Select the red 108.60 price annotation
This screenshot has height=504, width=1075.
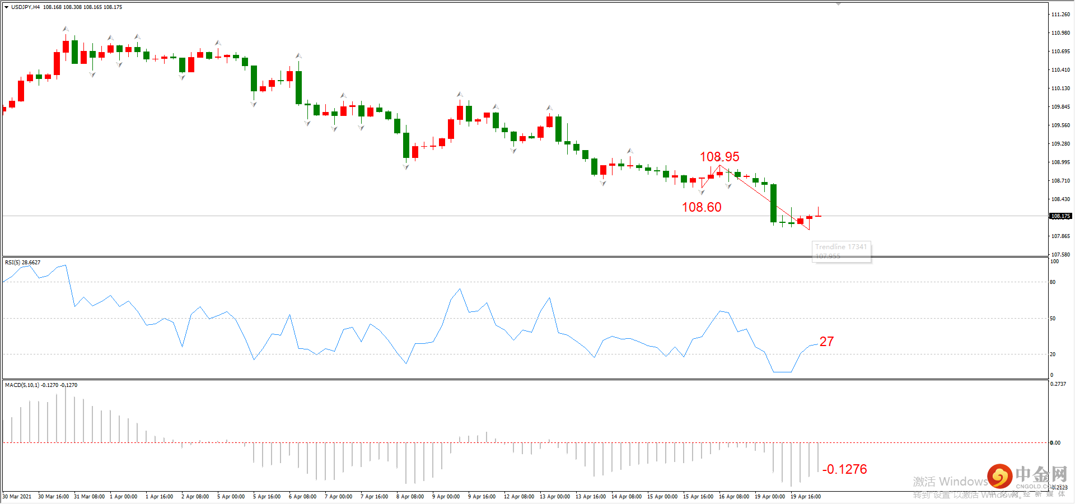click(702, 207)
